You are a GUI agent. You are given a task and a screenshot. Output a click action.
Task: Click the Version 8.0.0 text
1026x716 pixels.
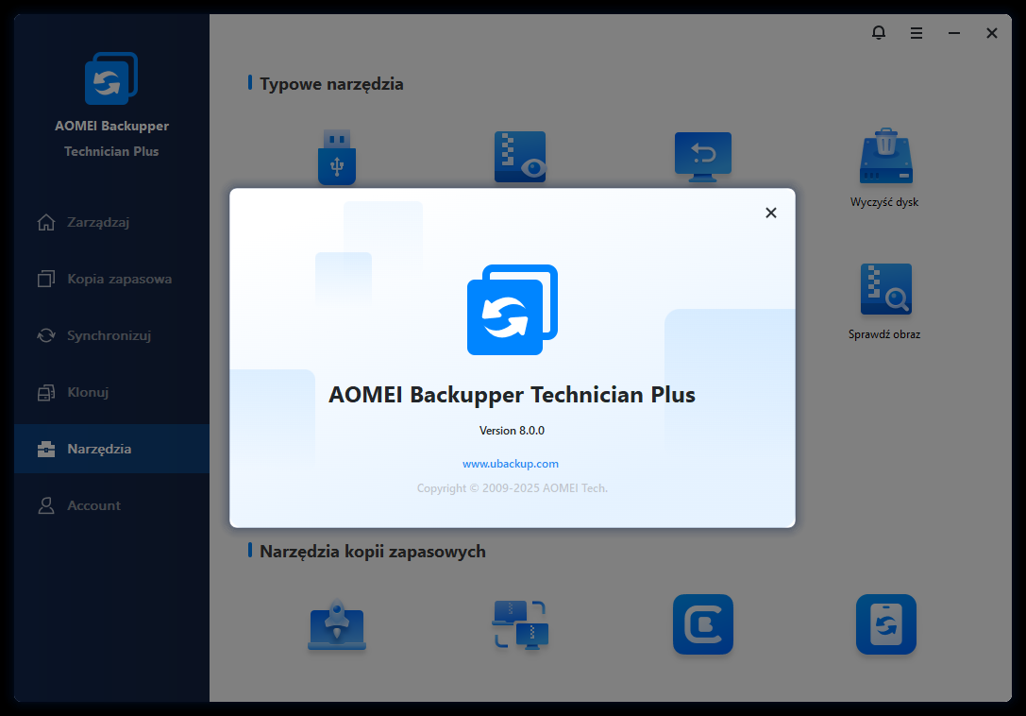[x=512, y=431]
